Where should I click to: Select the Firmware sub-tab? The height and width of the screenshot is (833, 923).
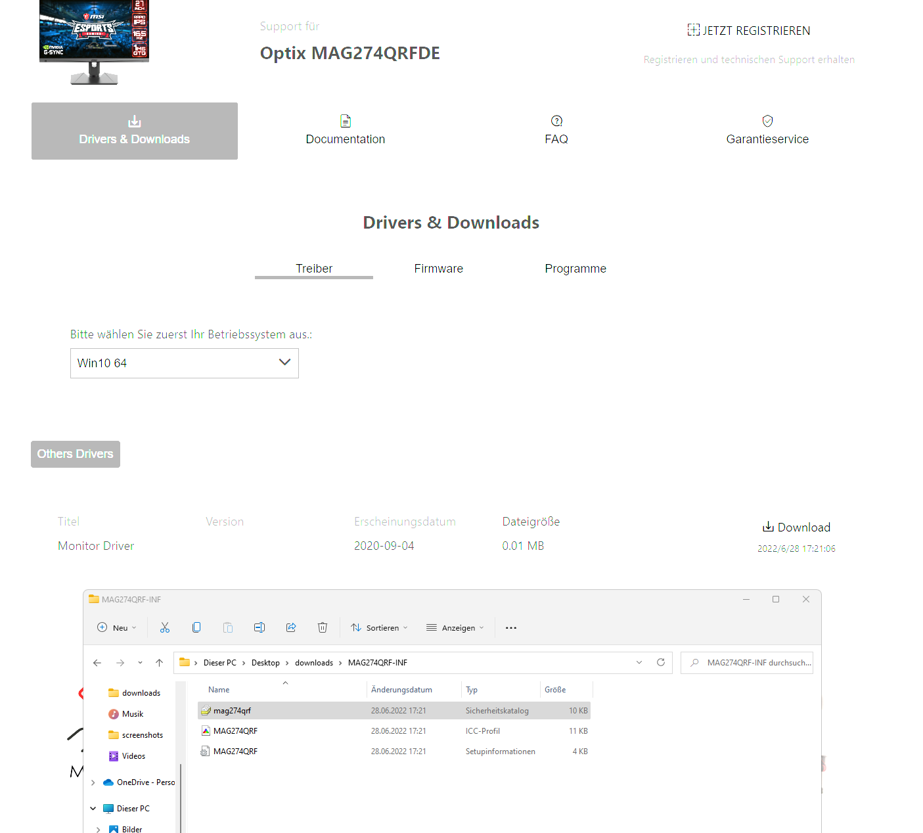point(439,269)
